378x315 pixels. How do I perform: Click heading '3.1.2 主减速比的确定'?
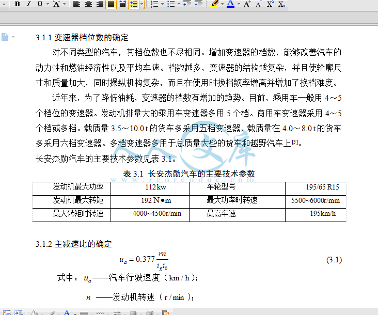pos(73,244)
